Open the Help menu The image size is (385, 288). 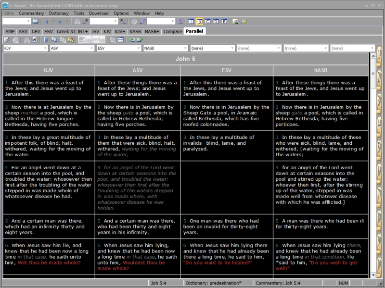pos(159,13)
